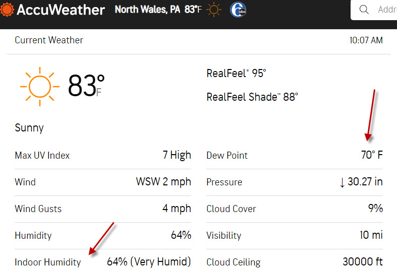Select the Max UV Index row

[x=103, y=155]
